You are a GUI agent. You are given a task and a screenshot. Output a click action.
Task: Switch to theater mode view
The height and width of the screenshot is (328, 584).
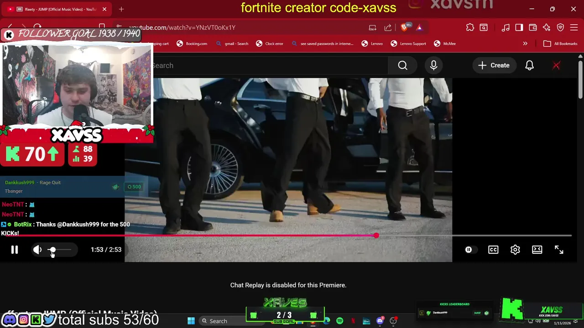point(537,250)
